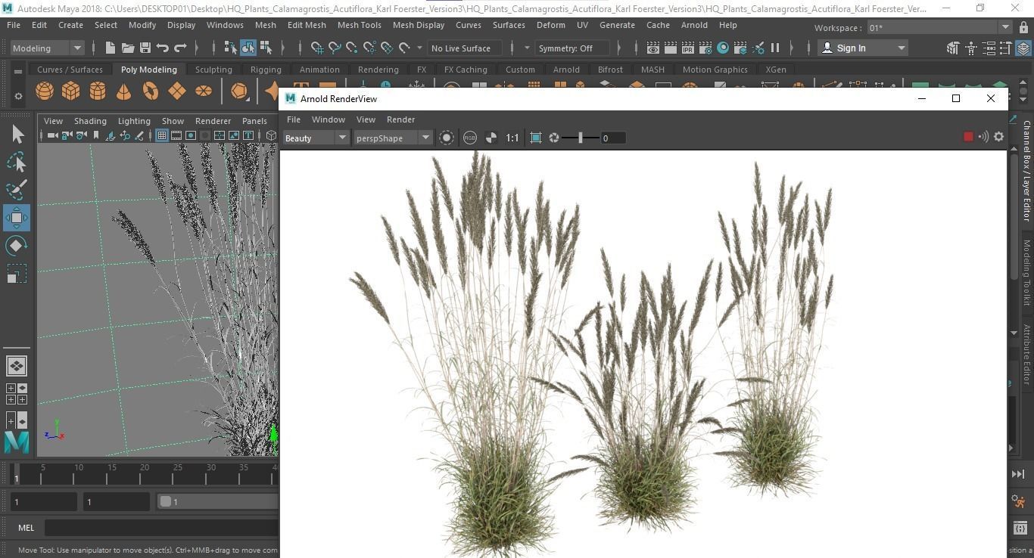Open the viewport Shading menu
The image size is (1034, 558).
[90, 121]
